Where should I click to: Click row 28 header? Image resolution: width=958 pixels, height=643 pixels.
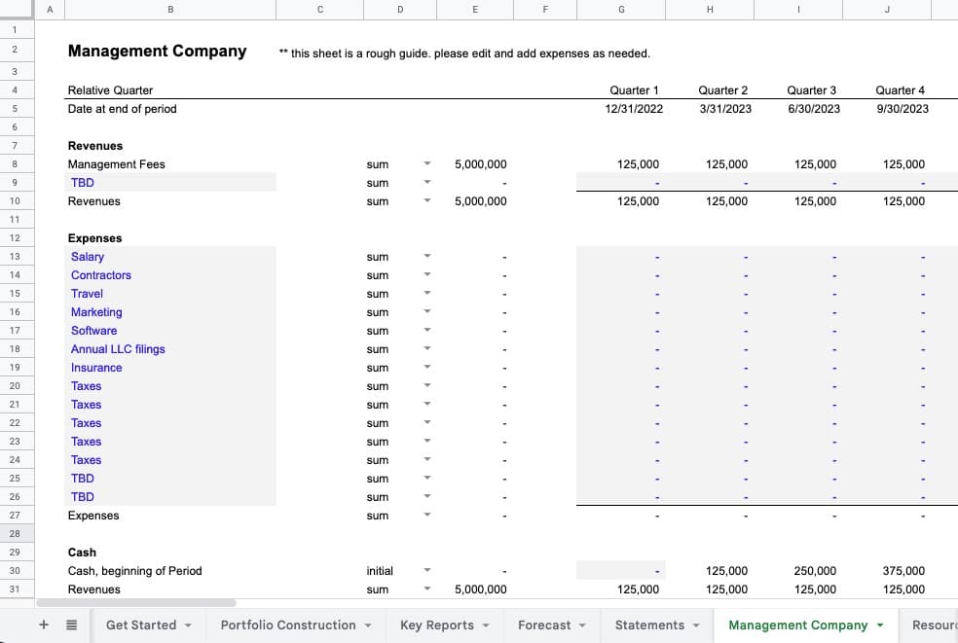[15, 534]
